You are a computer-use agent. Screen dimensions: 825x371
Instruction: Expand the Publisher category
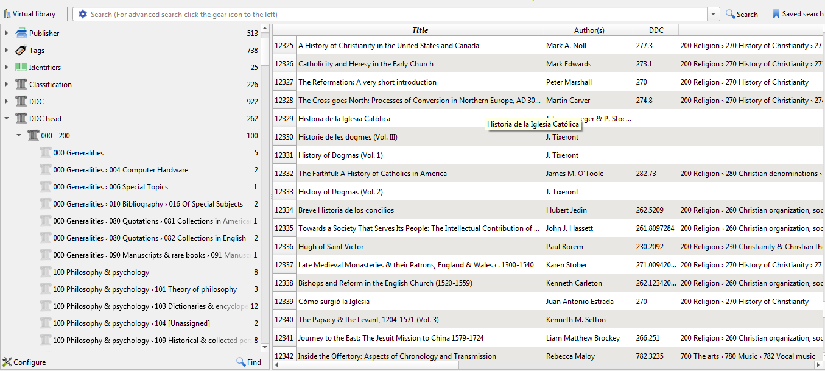[x=7, y=34]
